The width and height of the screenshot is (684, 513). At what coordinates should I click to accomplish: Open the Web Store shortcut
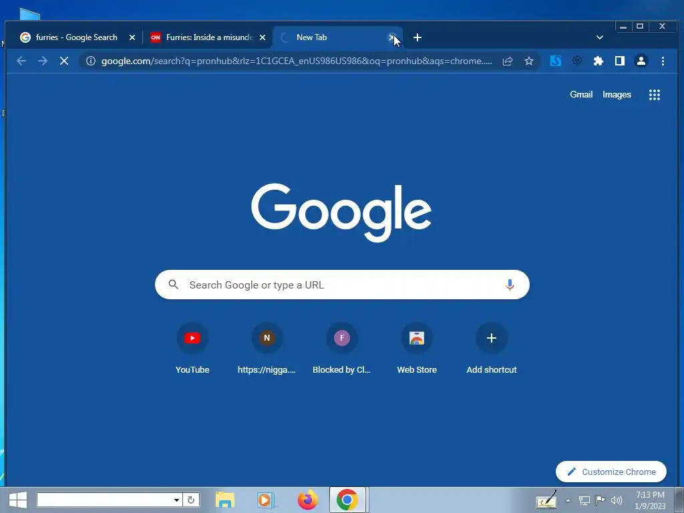point(417,349)
